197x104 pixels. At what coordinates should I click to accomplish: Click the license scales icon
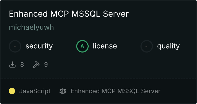[x=63, y=91]
